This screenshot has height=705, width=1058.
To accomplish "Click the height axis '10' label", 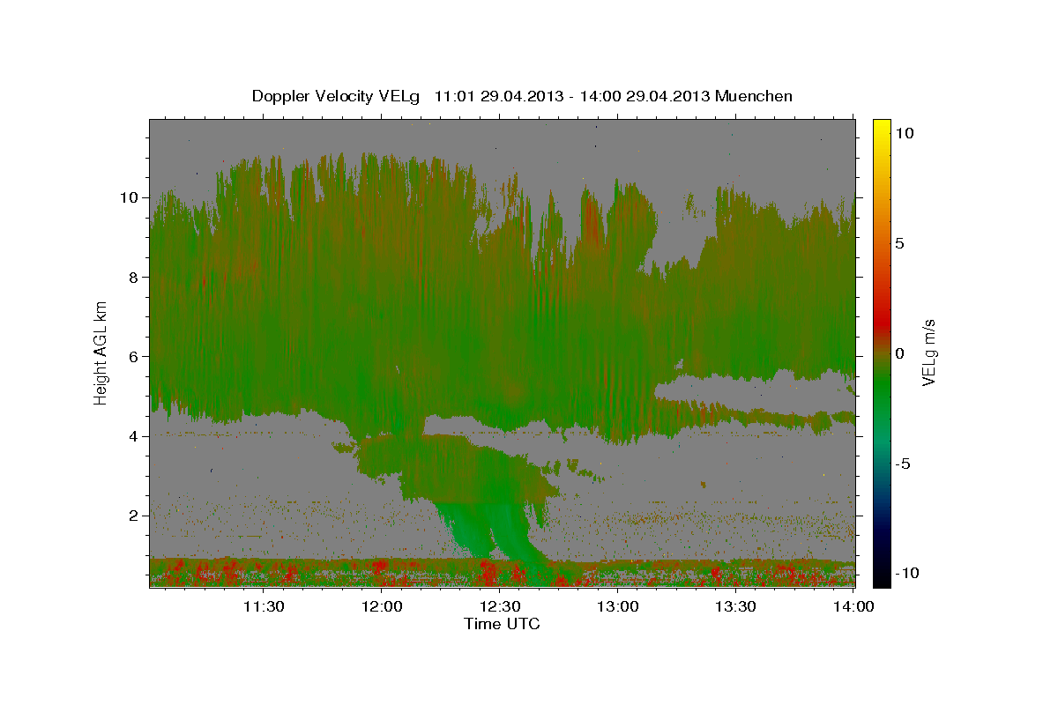I will pyautogui.click(x=130, y=197).
